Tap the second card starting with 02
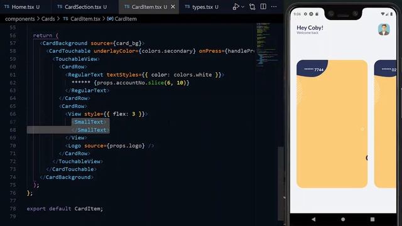 pyautogui.click(x=385, y=124)
